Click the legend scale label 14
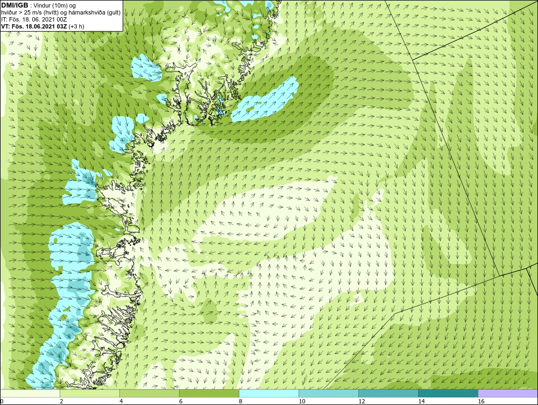The width and height of the screenshot is (538, 405). [x=421, y=401]
